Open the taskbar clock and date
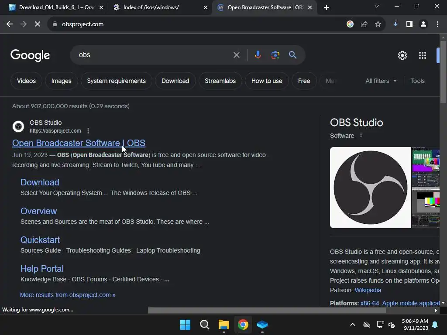The height and width of the screenshot is (335, 447). point(415,325)
